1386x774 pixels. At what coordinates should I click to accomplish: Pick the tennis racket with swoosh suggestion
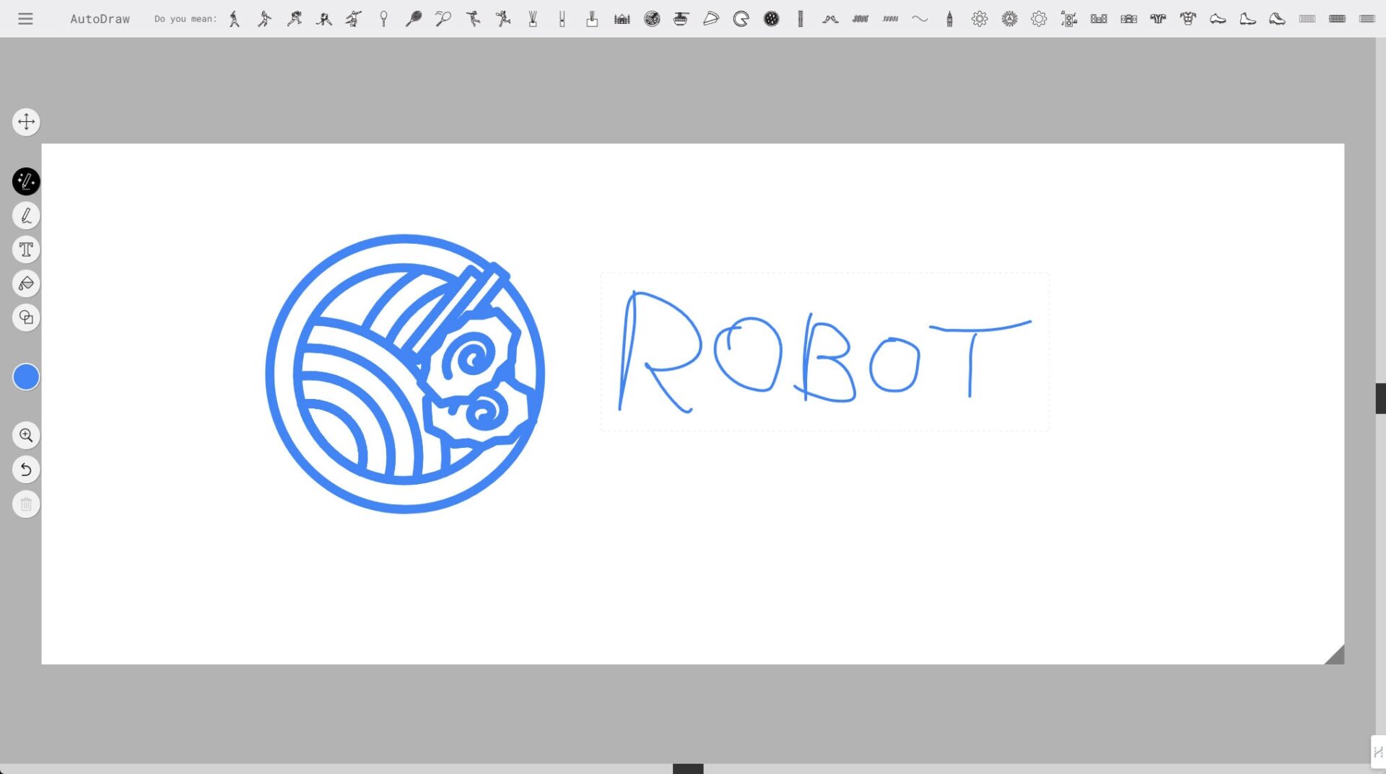tap(443, 19)
